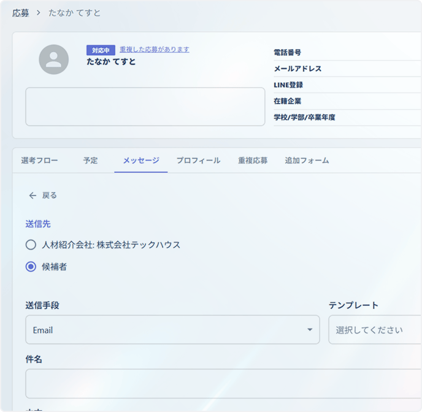Go to 応募 in the breadcrumb

click(x=20, y=13)
